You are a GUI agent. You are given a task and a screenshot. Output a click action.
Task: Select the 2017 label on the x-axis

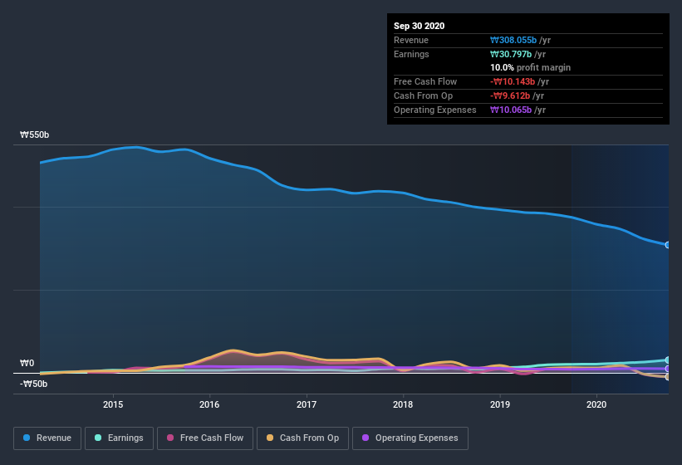(x=307, y=404)
